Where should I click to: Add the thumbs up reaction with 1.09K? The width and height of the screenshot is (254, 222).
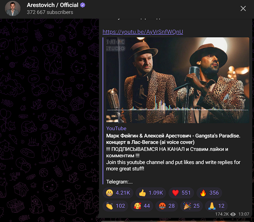pos(151,193)
